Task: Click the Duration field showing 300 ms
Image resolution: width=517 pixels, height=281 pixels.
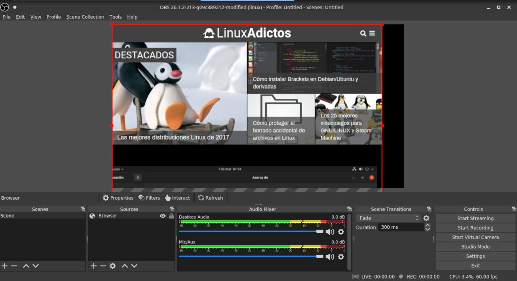Action: (x=401, y=227)
